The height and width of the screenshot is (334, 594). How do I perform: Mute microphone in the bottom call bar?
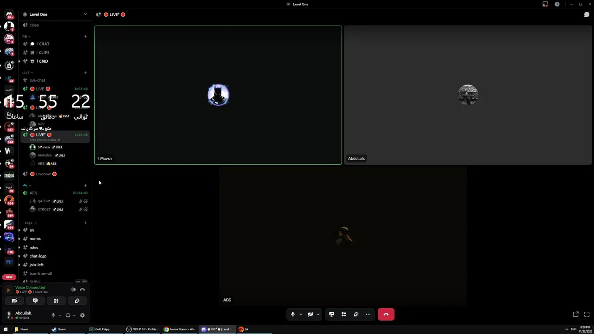[292, 314]
